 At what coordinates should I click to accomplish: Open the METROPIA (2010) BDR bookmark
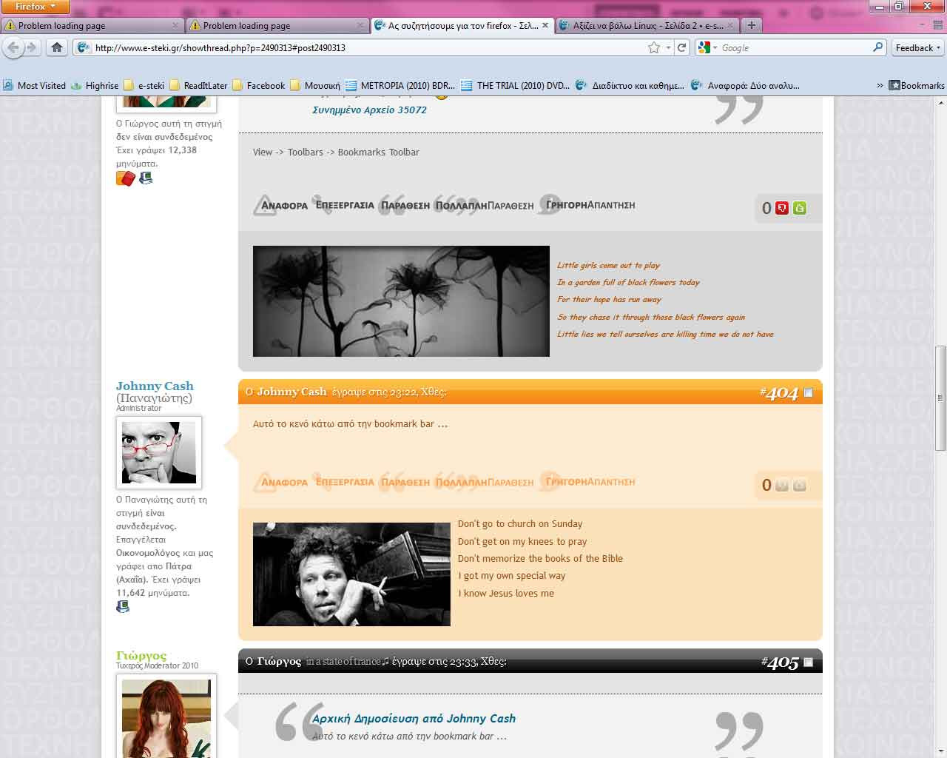(x=400, y=86)
